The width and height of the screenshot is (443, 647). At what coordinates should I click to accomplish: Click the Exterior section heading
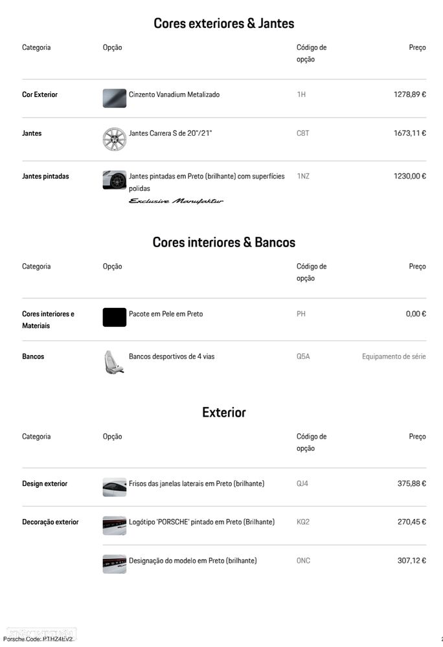[x=223, y=413]
